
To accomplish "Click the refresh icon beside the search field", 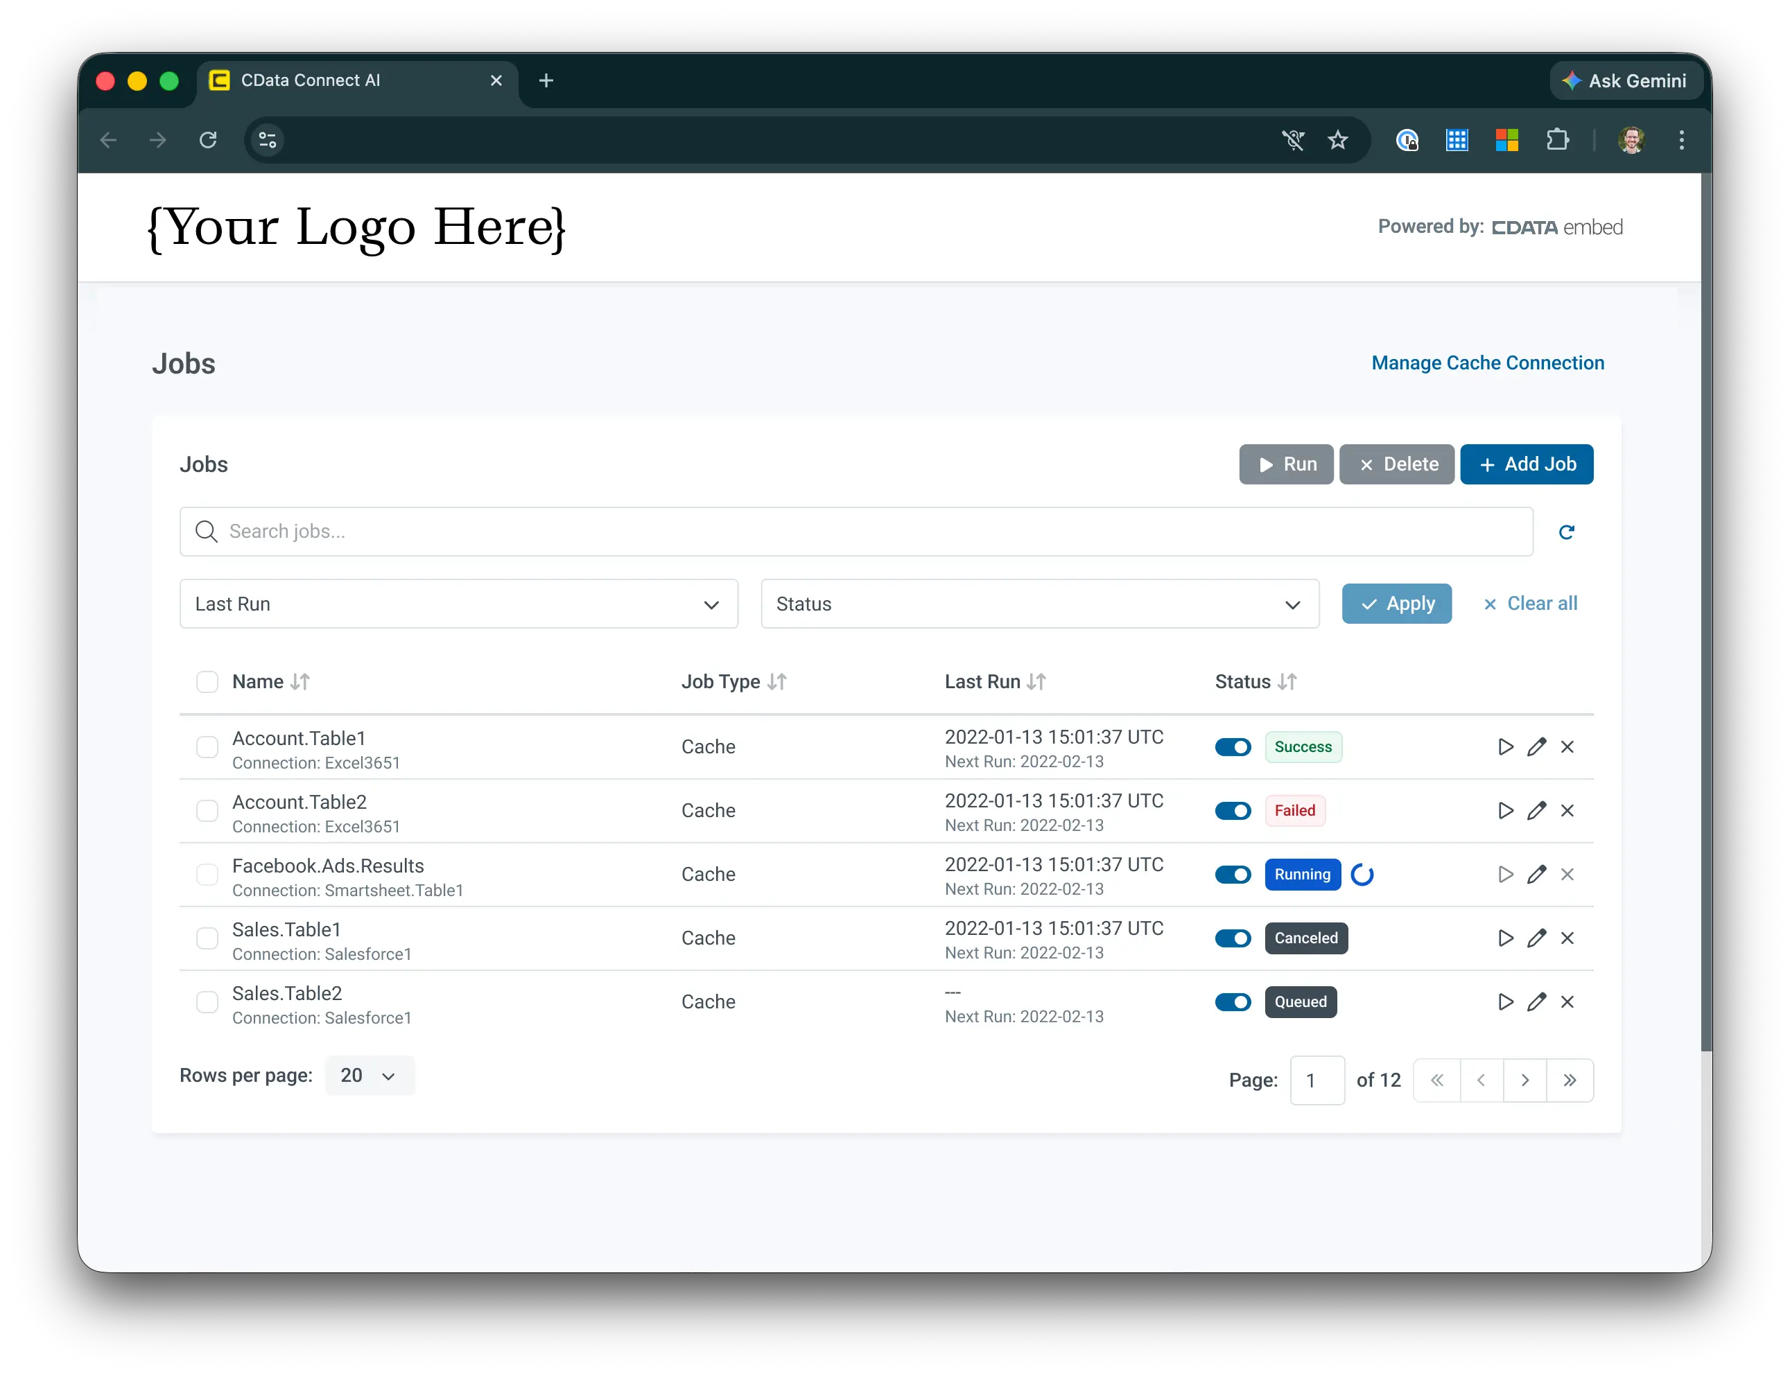I will pyautogui.click(x=1566, y=532).
